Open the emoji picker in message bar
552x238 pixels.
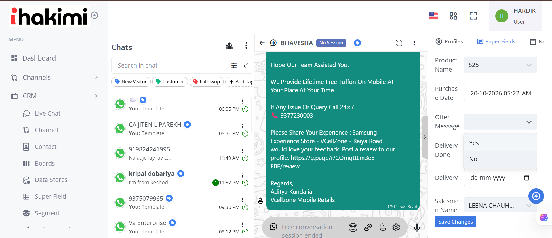click(353, 227)
